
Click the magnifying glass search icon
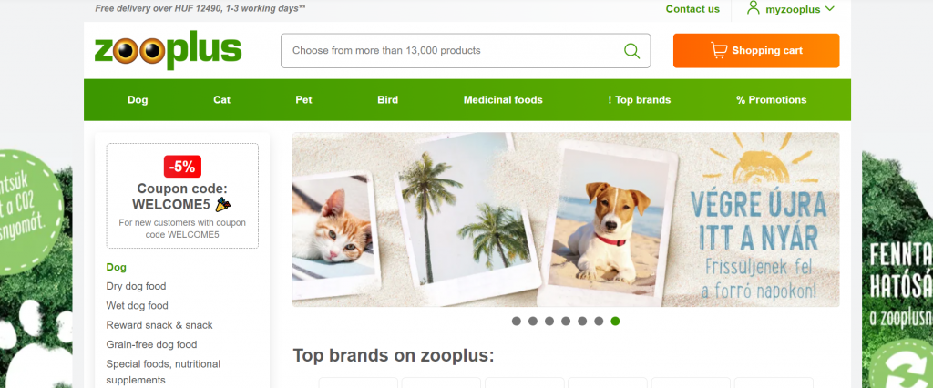point(632,51)
